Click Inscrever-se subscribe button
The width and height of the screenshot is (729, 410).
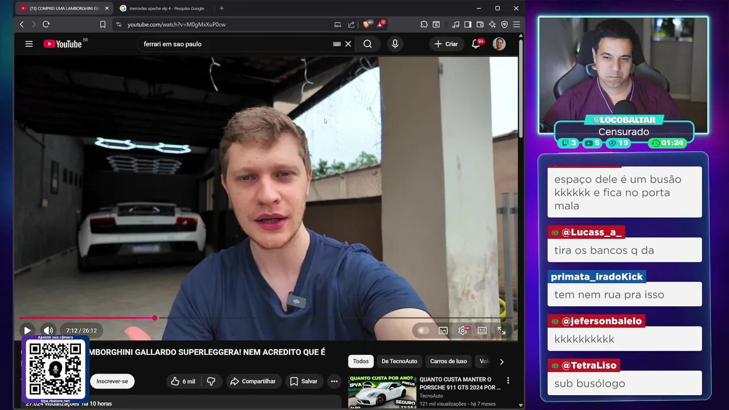click(x=112, y=382)
